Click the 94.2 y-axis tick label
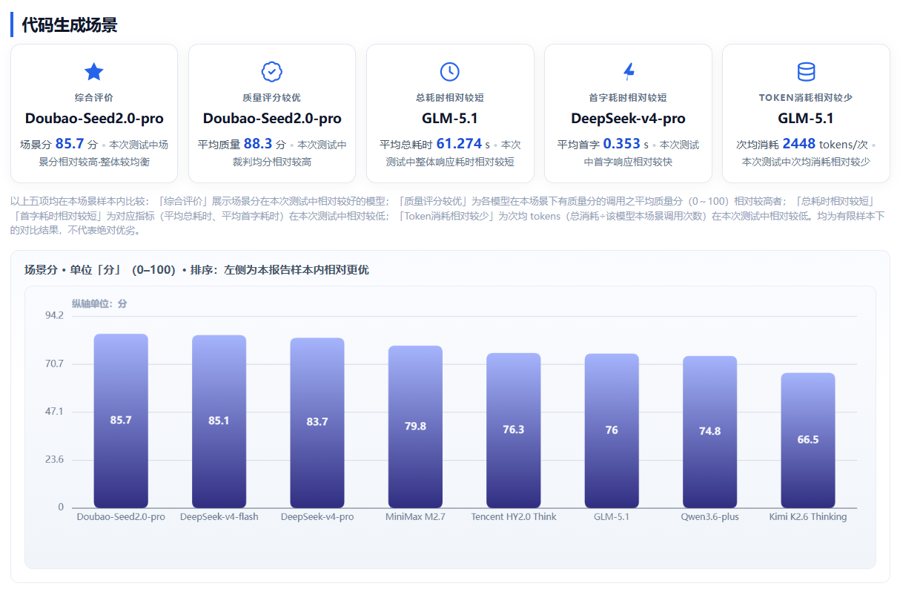This screenshot has height=592, width=900. (x=55, y=316)
